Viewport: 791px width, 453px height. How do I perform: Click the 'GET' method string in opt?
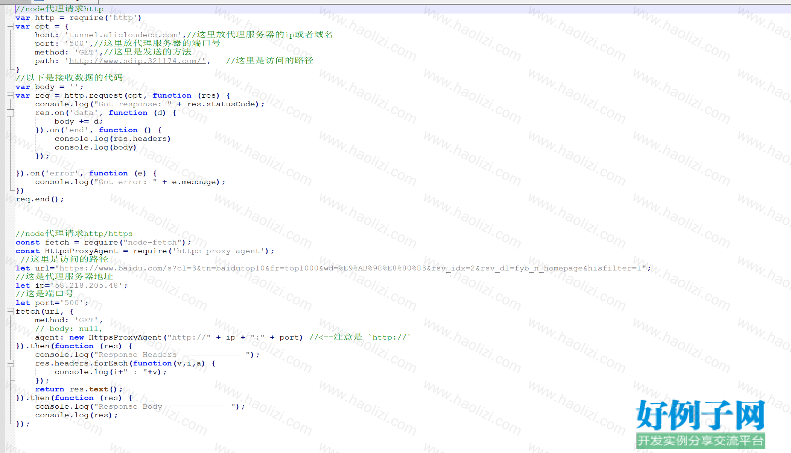86,52
